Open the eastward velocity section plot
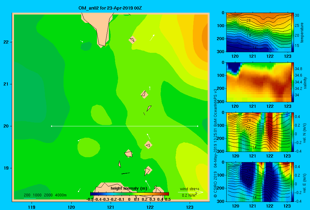This screenshot has height=210, width=310. tap(259, 182)
